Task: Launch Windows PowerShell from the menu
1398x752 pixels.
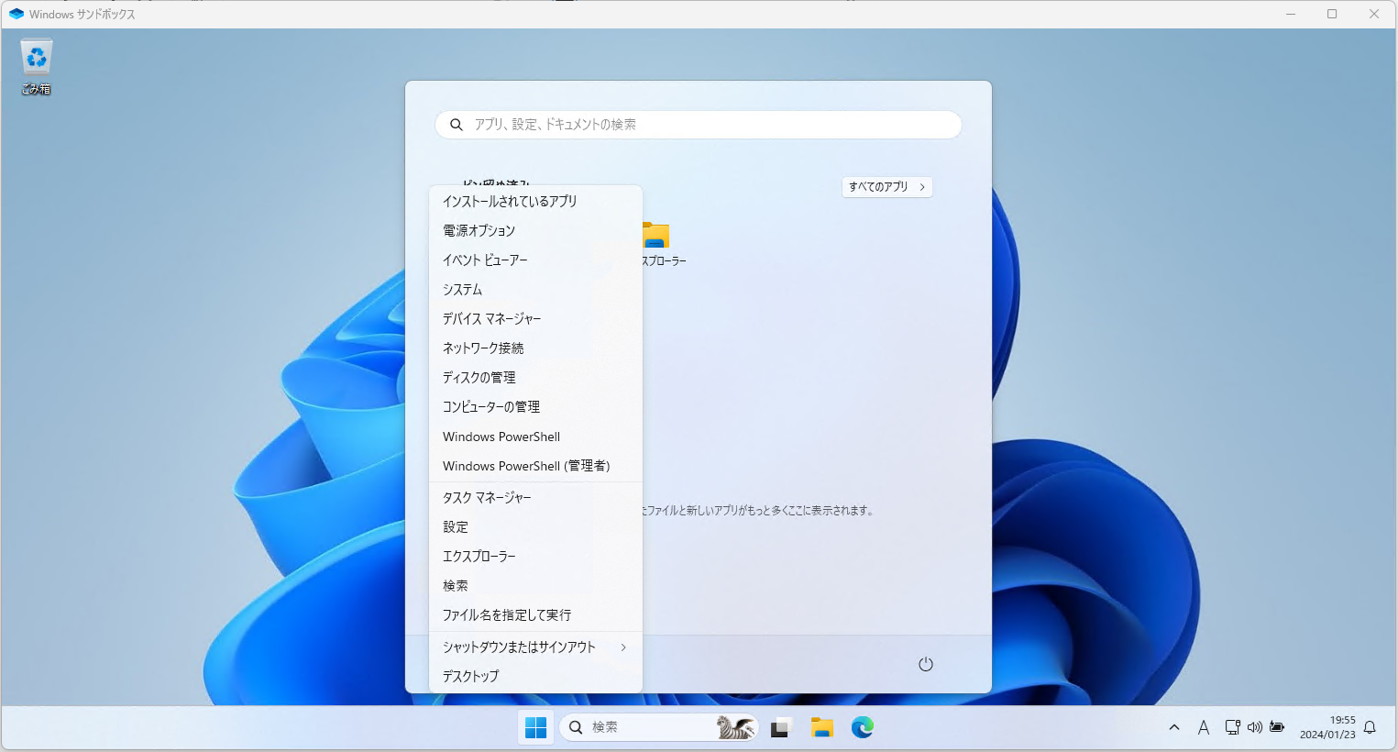Action: click(x=535, y=437)
